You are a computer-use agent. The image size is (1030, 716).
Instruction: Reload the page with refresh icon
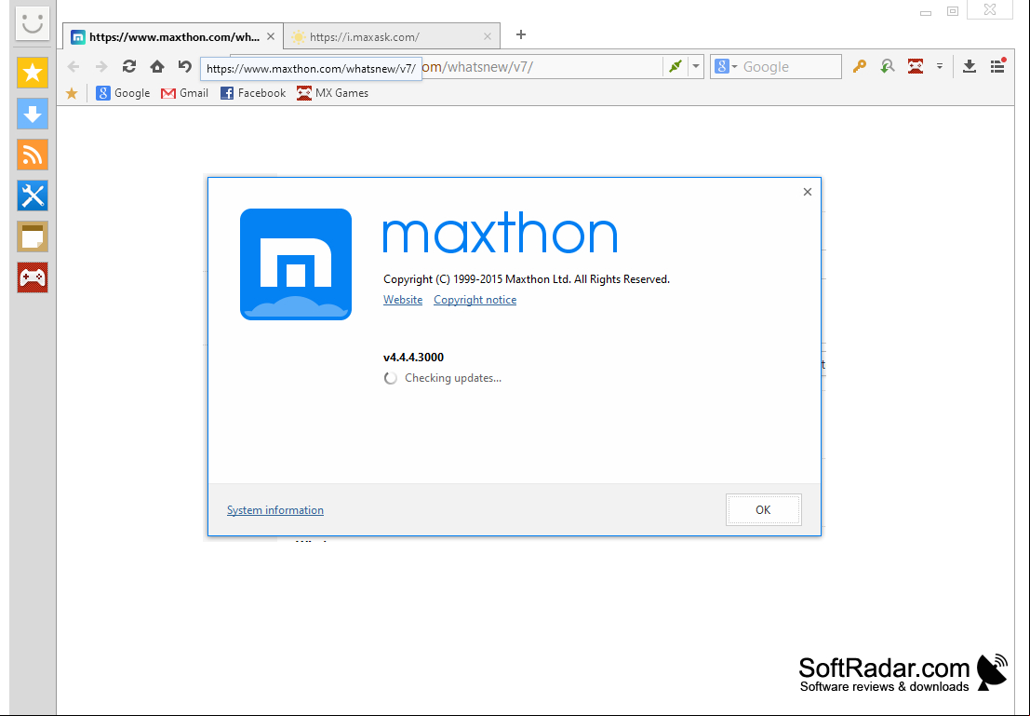pos(128,66)
